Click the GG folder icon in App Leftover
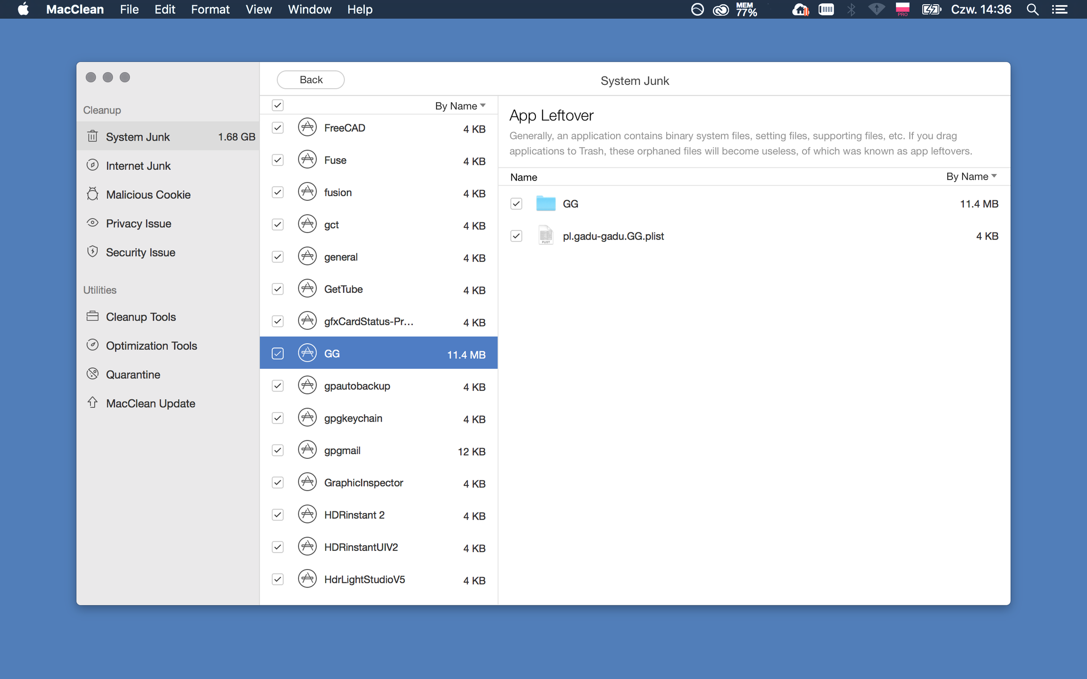The width and height of the screenshot is (1087, 679). coord(546,203)
